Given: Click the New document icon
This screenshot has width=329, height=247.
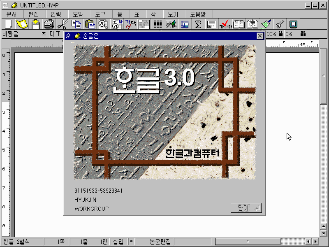Looking at the screenshot, I should 9,24.
